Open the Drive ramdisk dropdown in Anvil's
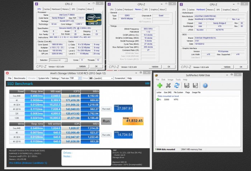This screenshot has height=171, width=251. tap(112, 78)
